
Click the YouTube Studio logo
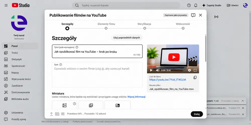(x=21, y=5)
